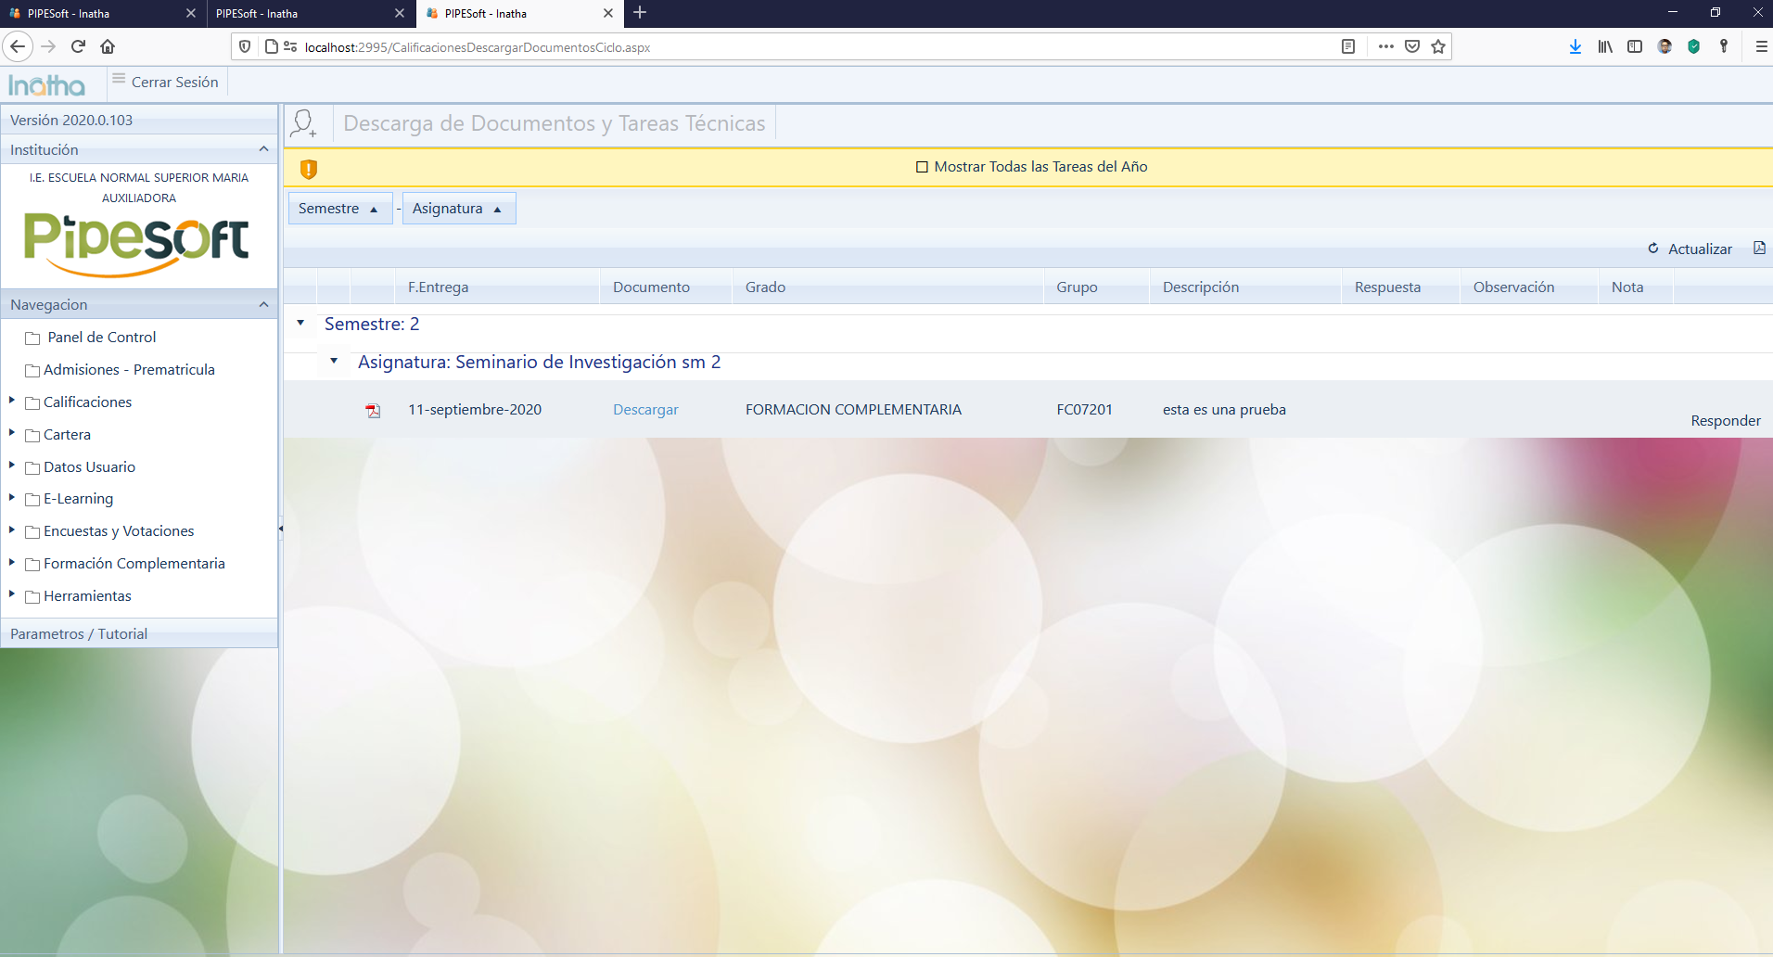Click the PDF icon in 11-septiembre-2020 row

pos(373,411)
